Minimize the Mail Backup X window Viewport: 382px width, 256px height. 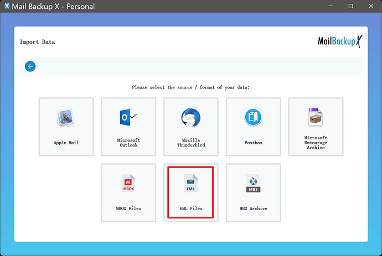pos(331,6)
